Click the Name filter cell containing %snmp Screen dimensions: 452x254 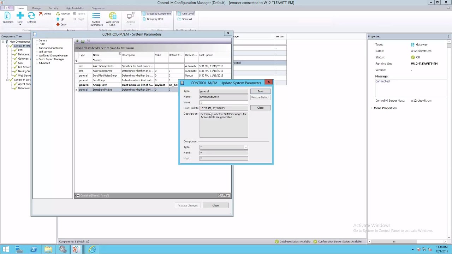106,60
